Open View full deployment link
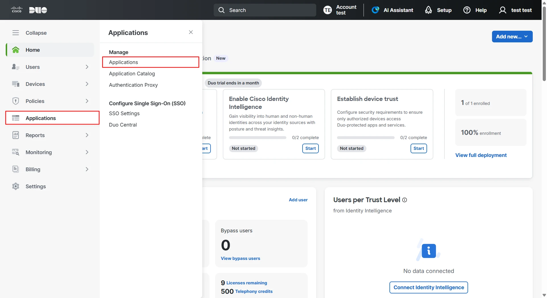The height and width of the screenshot is (298, 547). (x=481, y=155)
